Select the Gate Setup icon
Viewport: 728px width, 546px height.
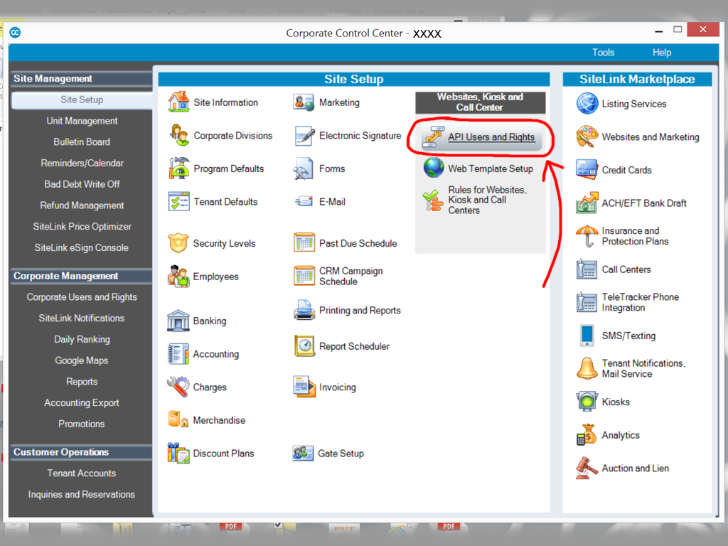tap(304, 454)
